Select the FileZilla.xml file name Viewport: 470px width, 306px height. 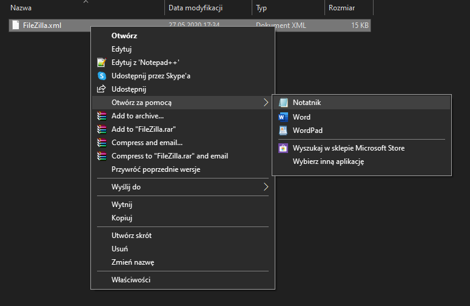(42, 25)
